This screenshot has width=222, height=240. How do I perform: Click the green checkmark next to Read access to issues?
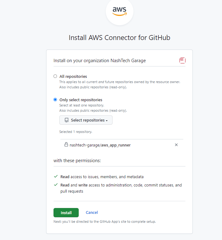point(56,177)
